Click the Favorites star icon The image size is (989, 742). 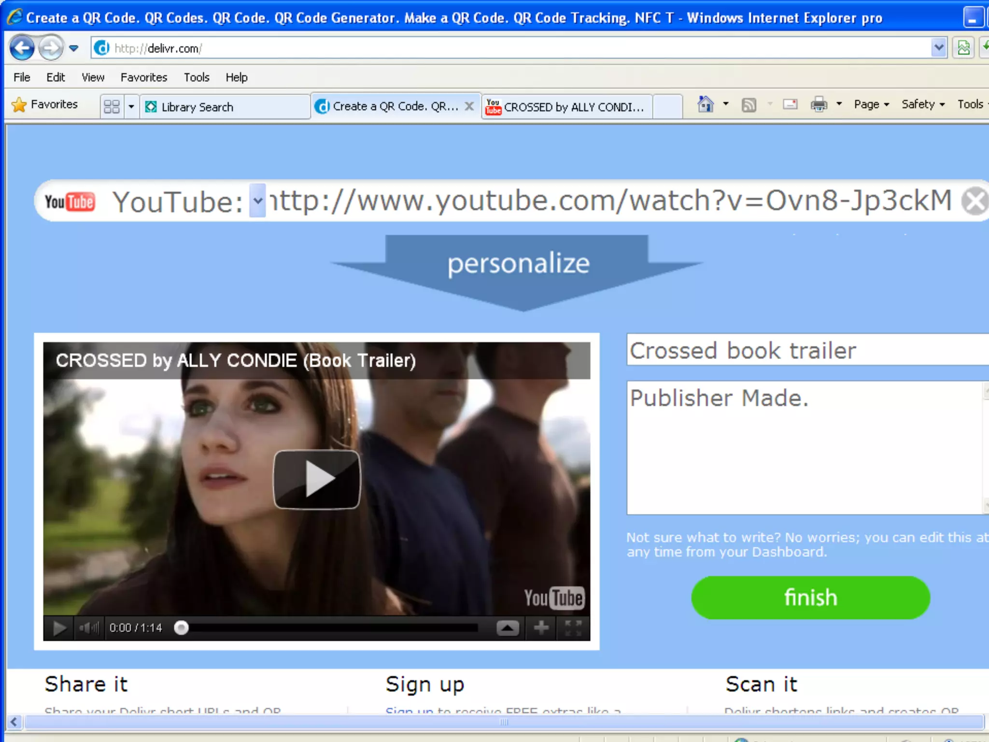(x=19, y=105)
